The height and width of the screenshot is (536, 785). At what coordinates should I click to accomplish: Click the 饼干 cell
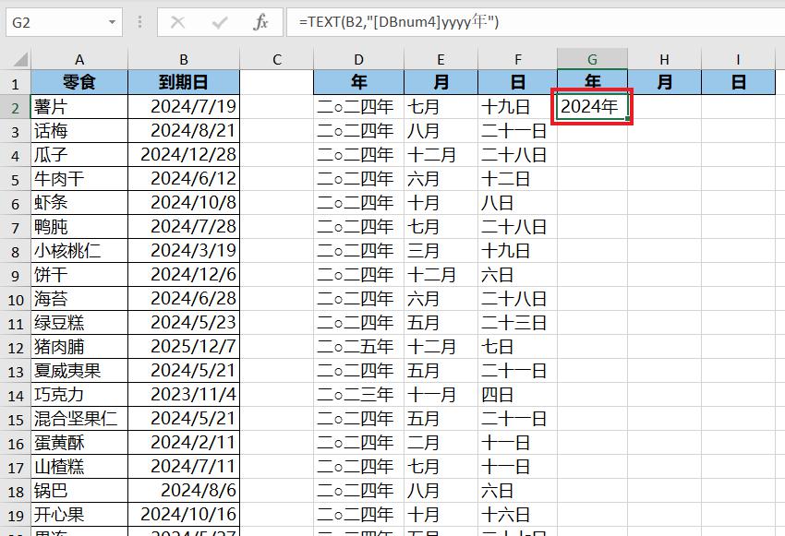pyautogui.click(x=79, y=275)
